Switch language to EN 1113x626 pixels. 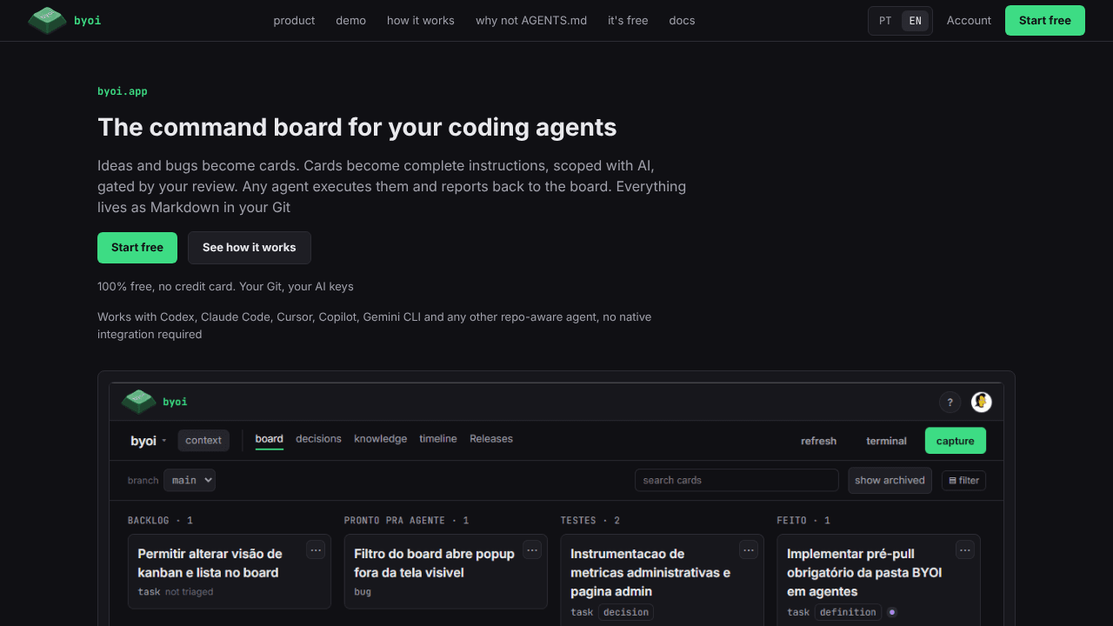915,21
